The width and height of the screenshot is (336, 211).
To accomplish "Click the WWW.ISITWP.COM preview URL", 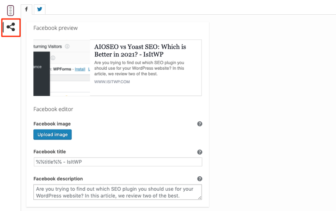I will 112,82.
